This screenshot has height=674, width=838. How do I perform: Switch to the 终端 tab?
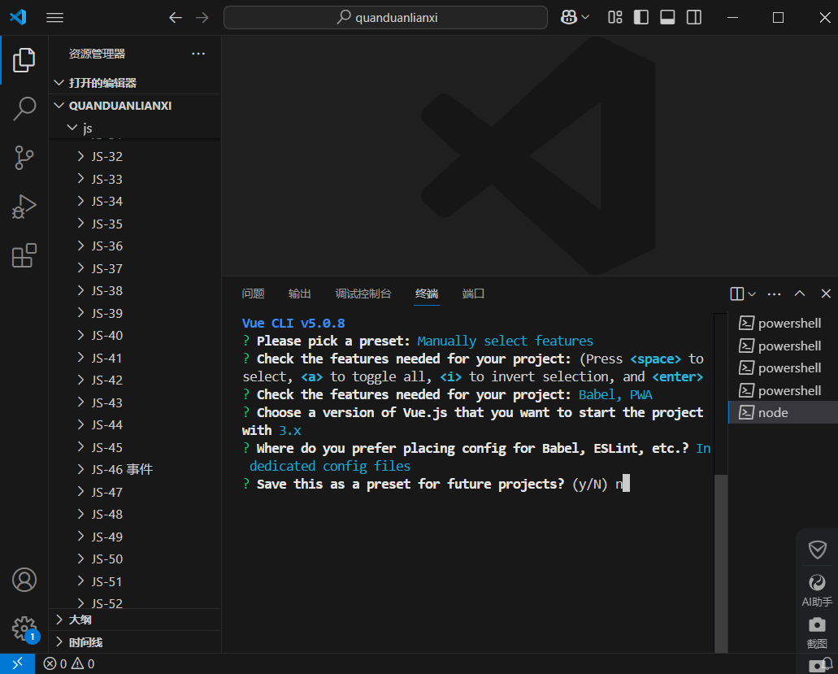427,294
